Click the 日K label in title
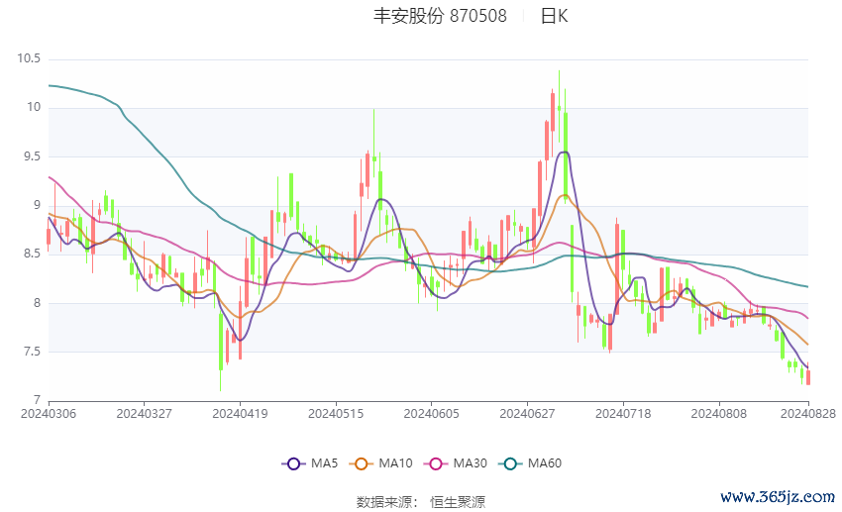842x512 pixels. pos(554,16)
